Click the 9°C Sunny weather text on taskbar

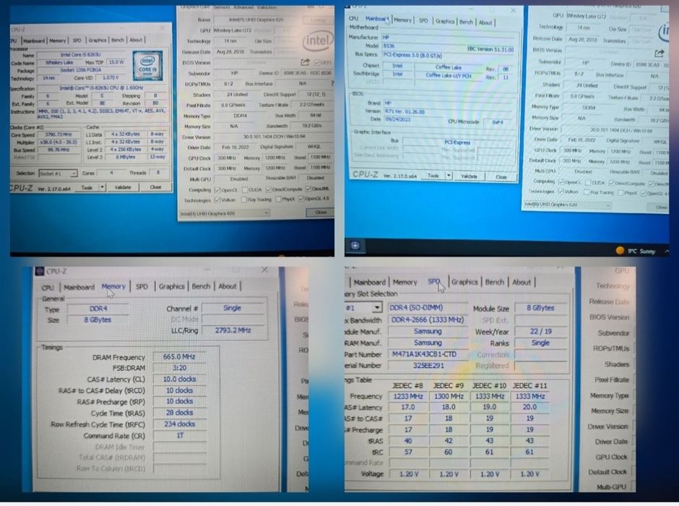(641, 252)
